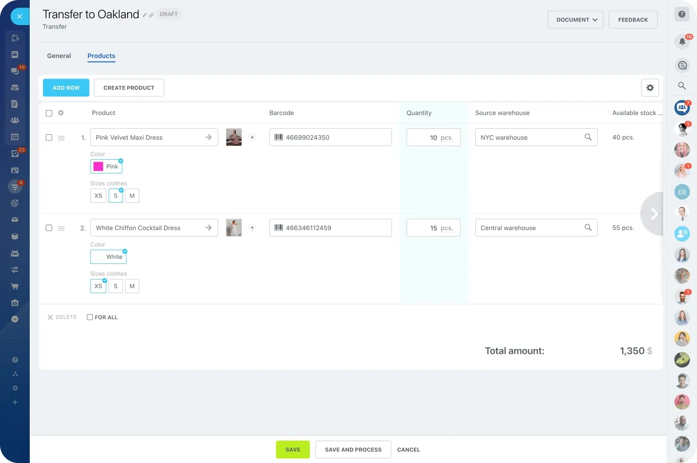Select the Pink color swatch
Image resolution: width=697 pixels, height=463 pixels.
[107, 167]
